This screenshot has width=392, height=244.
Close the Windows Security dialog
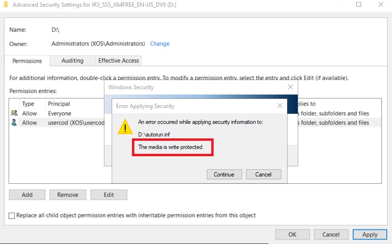(290, 87)
